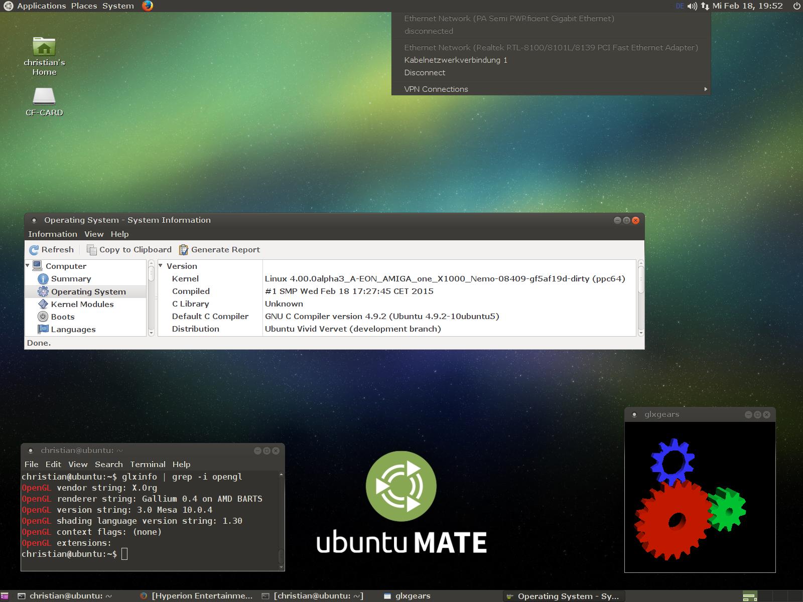
Task: Select Kernel Modules in the sidebar
Action: tap(82, 305)
